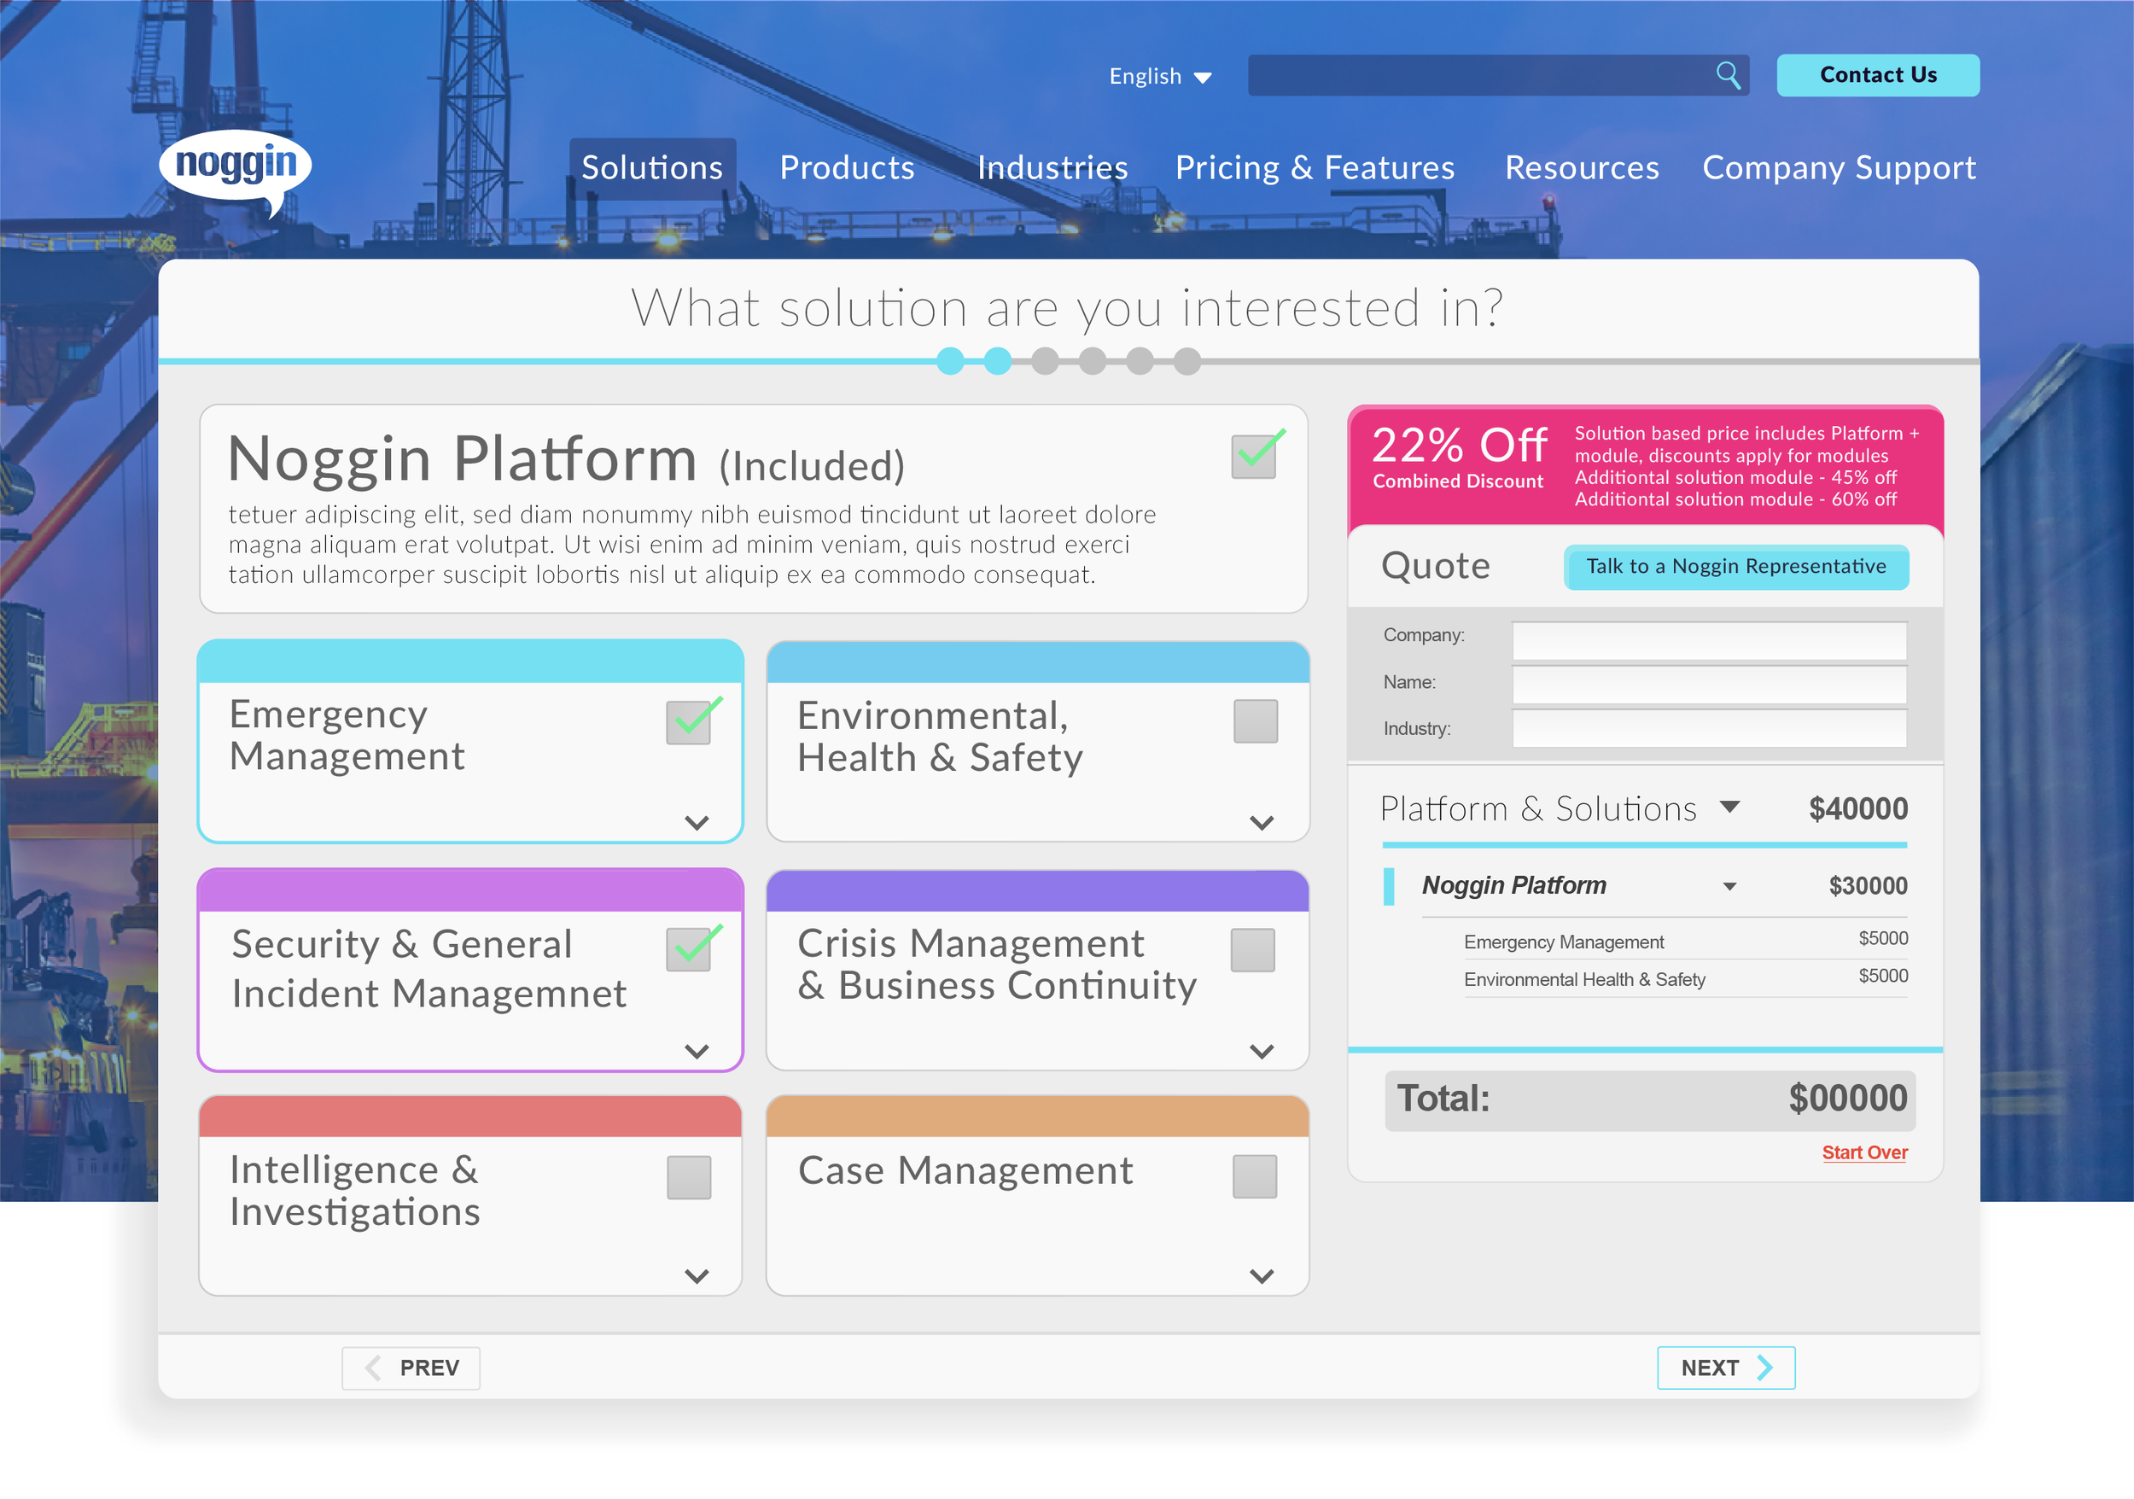
Task: Open the Products menu
Action: [x=847, y=168]
